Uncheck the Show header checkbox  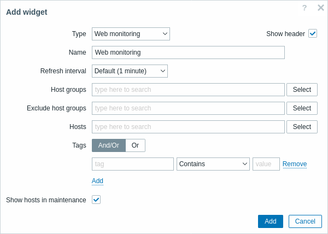pos(313,34)
